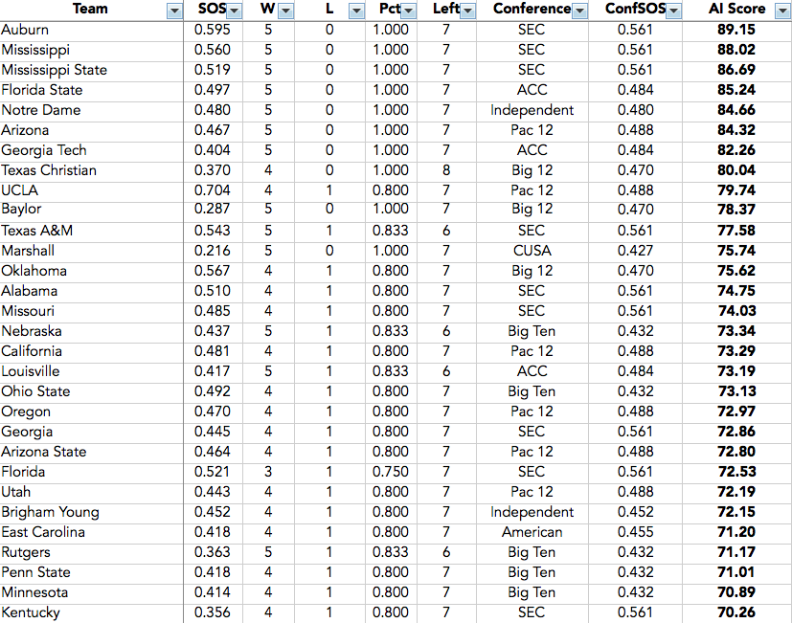Click the Minnesota team cell
This screenshot has height=623, width=792.
[x=91, y=592]
